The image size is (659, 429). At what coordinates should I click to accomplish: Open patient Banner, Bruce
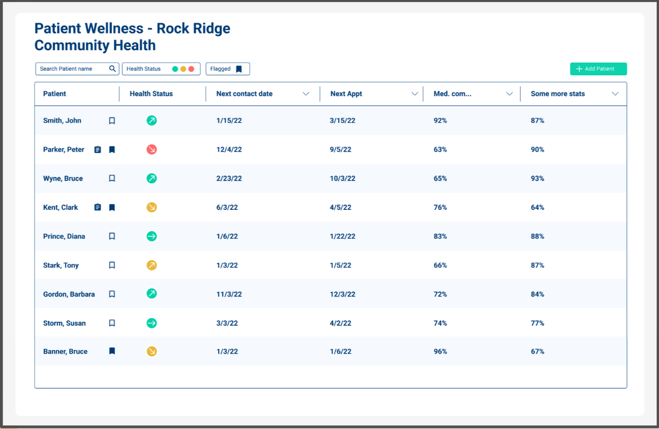point(66,352)
